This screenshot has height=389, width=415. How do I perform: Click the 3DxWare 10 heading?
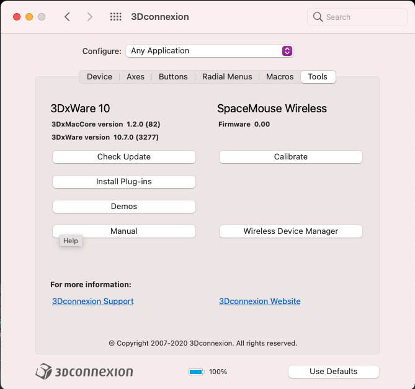coord(80,109)
